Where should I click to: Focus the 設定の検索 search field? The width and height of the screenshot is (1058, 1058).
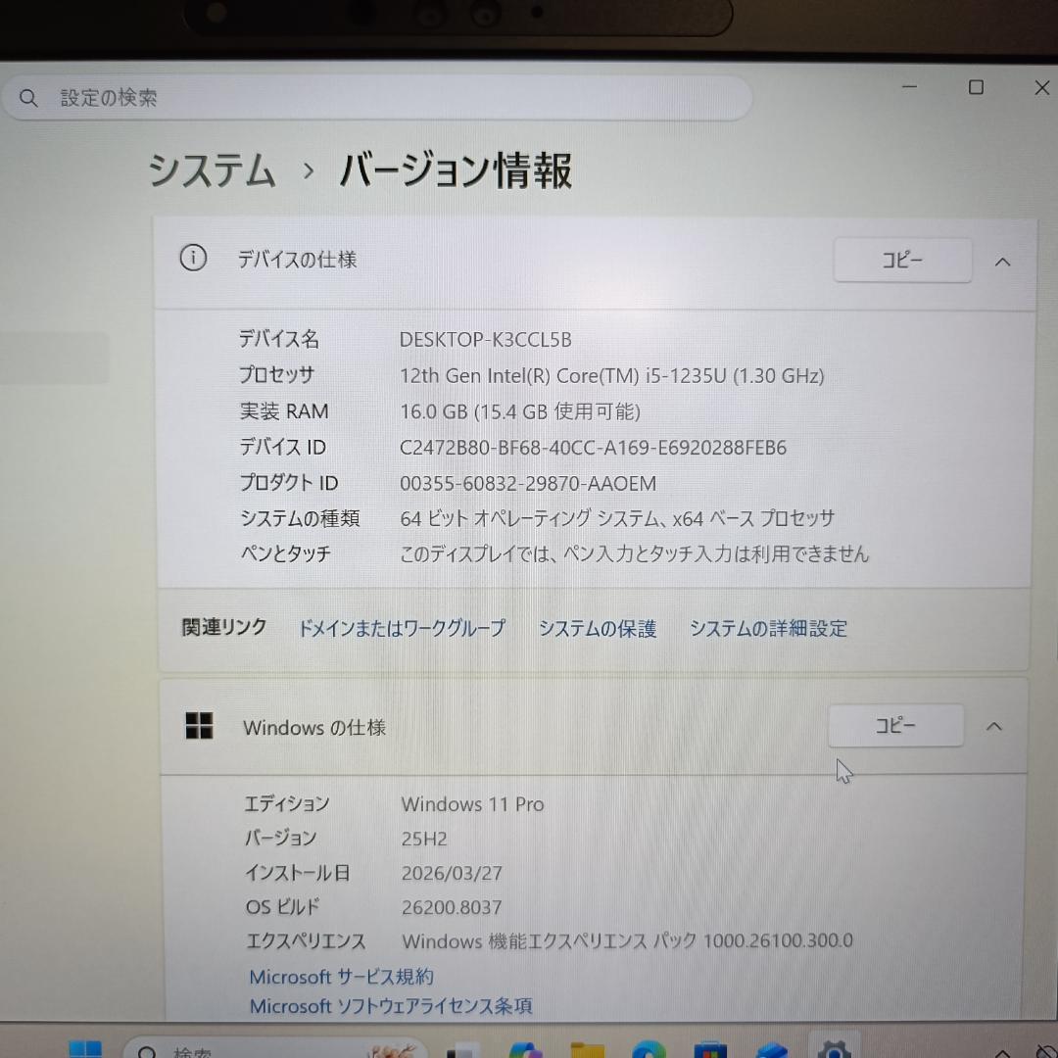376,99
